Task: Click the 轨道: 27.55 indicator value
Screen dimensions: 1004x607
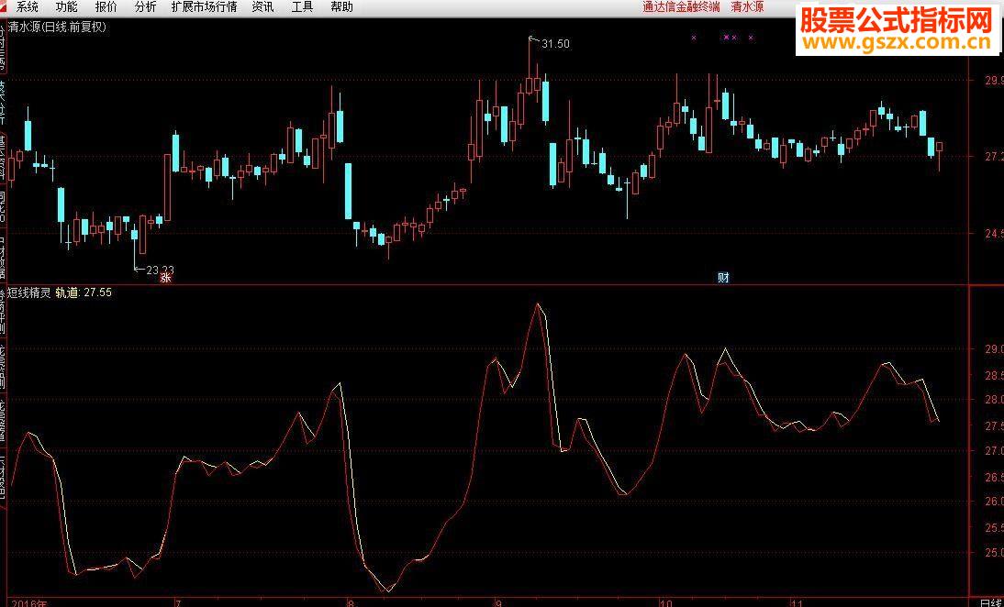Action: click(84, 292)
